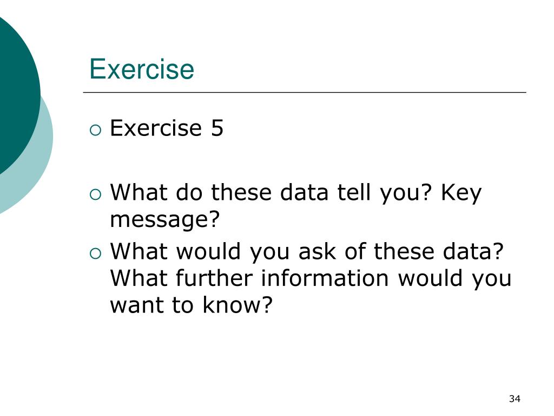The height and width of the screenshot is (416, 554).
Task: Click the line "want to know?"
Action: point(191,305)
